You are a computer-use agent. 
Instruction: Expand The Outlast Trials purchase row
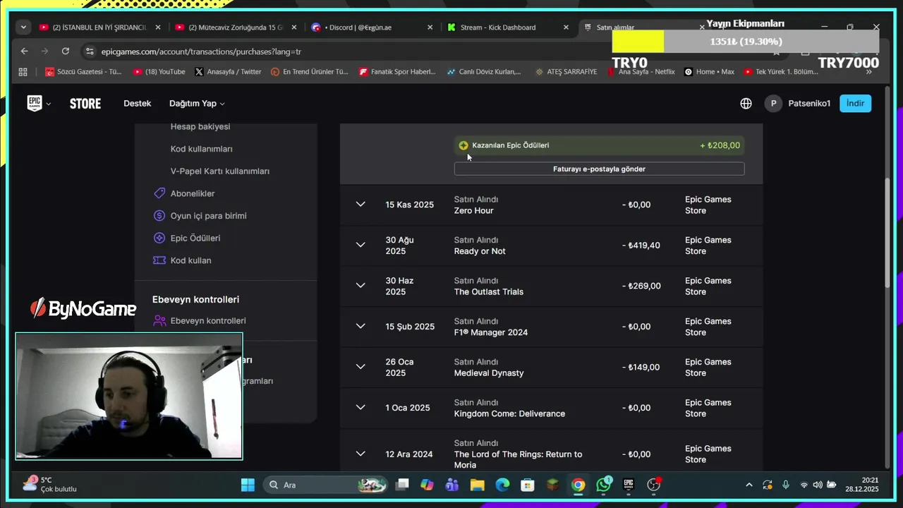tap(360, 286)
